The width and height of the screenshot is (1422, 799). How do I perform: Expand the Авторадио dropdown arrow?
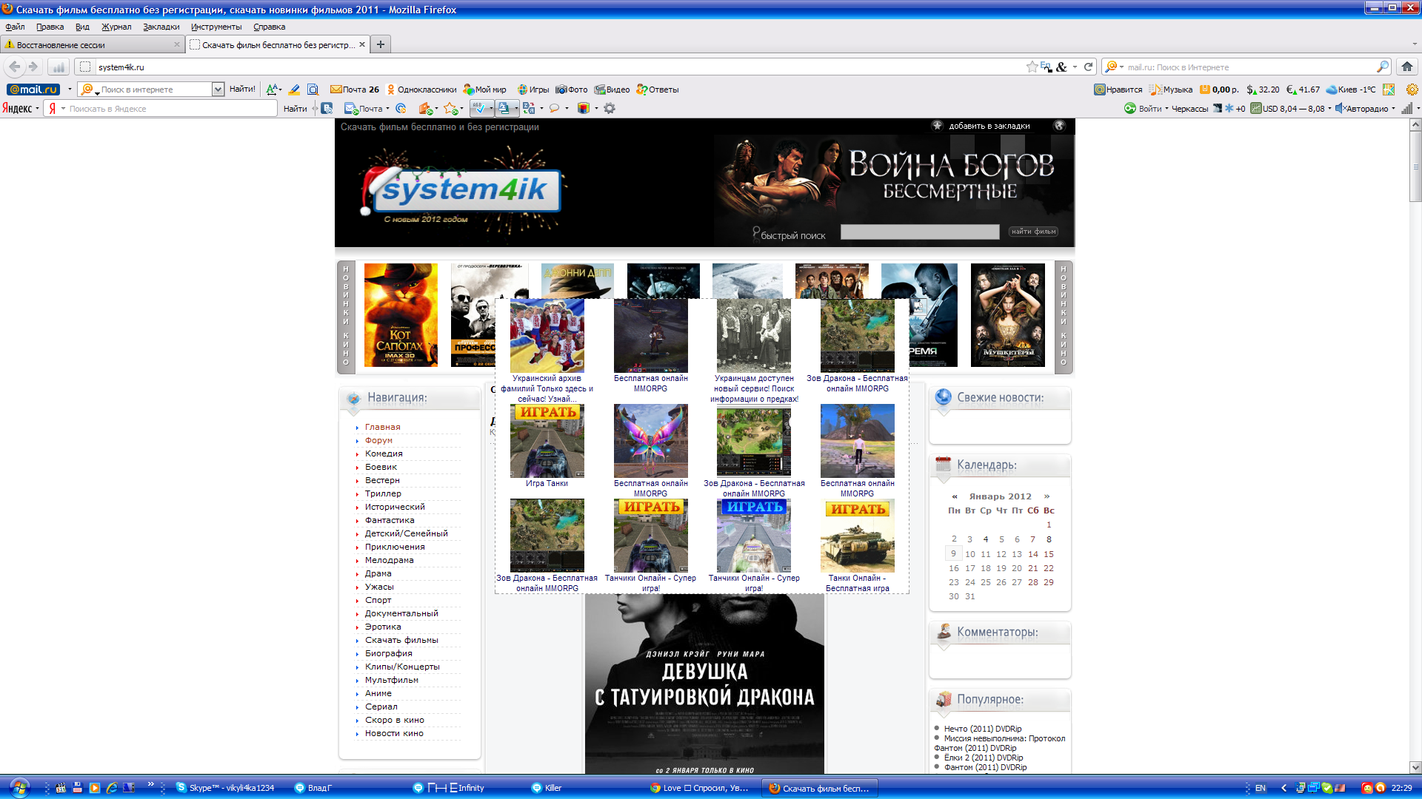point(1393,109)
